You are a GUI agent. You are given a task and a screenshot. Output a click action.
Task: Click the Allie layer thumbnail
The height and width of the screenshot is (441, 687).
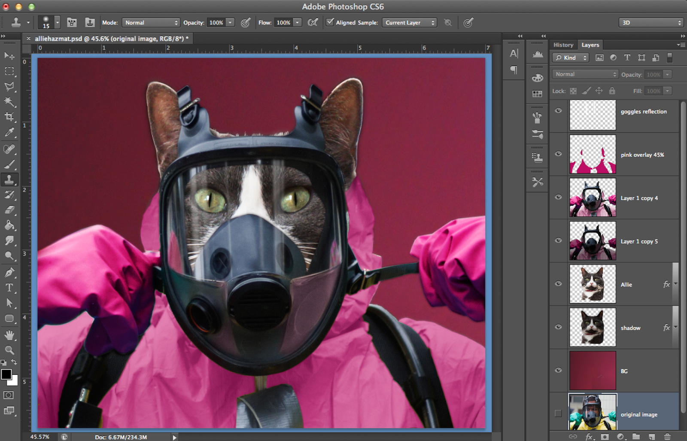coord(593,284)
